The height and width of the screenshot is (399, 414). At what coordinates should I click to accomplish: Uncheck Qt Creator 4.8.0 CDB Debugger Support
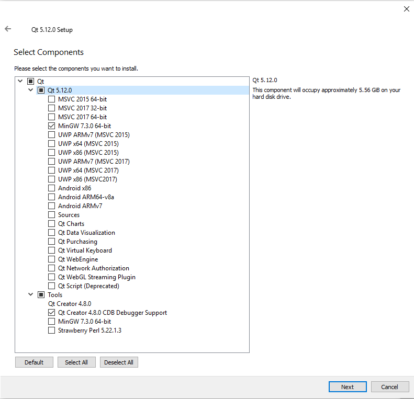point(51,312)
